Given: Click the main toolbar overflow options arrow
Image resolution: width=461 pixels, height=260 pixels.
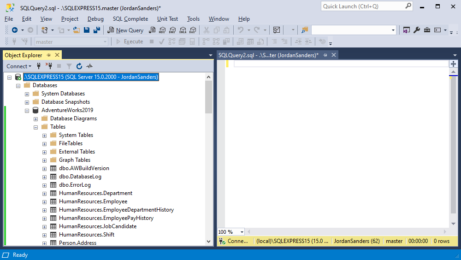Looking at the screenshot, I should pos(451,32).
